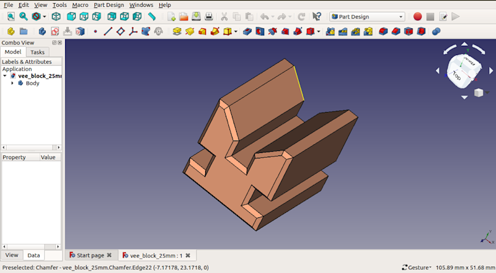The width and height of the screenshot is (496, 273).
Task: Open the Part Design menu
Action: (x=109, y=5)
